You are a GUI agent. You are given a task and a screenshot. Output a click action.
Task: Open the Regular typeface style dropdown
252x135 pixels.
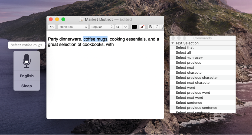pos(102,27)
